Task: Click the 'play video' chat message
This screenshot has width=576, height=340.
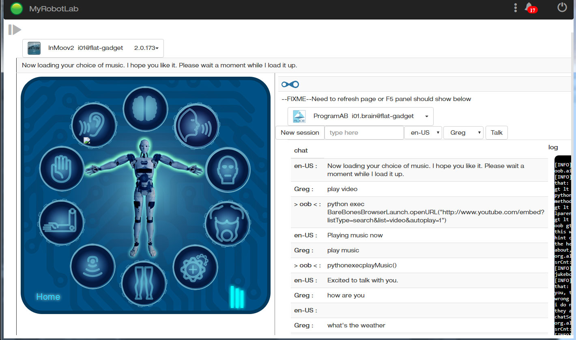Action: tap(342, 189)
